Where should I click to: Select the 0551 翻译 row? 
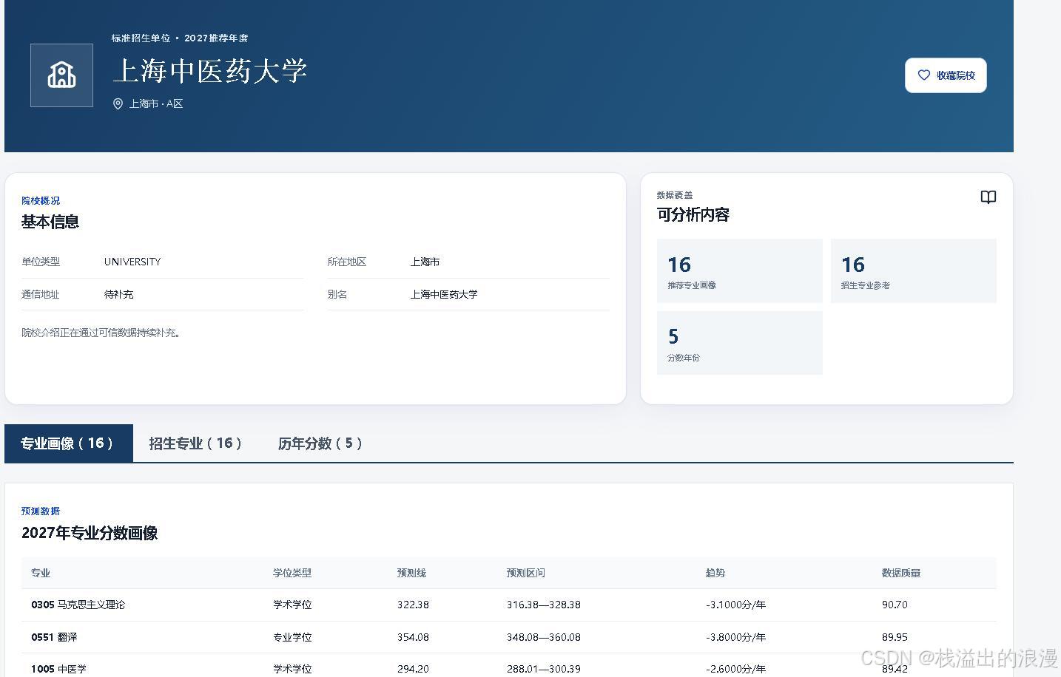pos(509,637)
